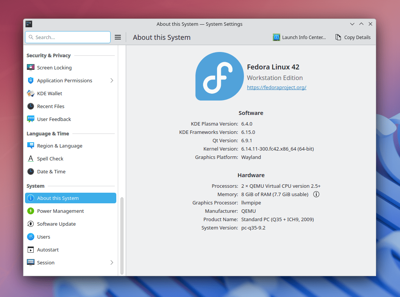The height and width of the screenshot is (297, 400).
Task: Click the memory information icon next to RAM
Action: (x=316, y=194)
